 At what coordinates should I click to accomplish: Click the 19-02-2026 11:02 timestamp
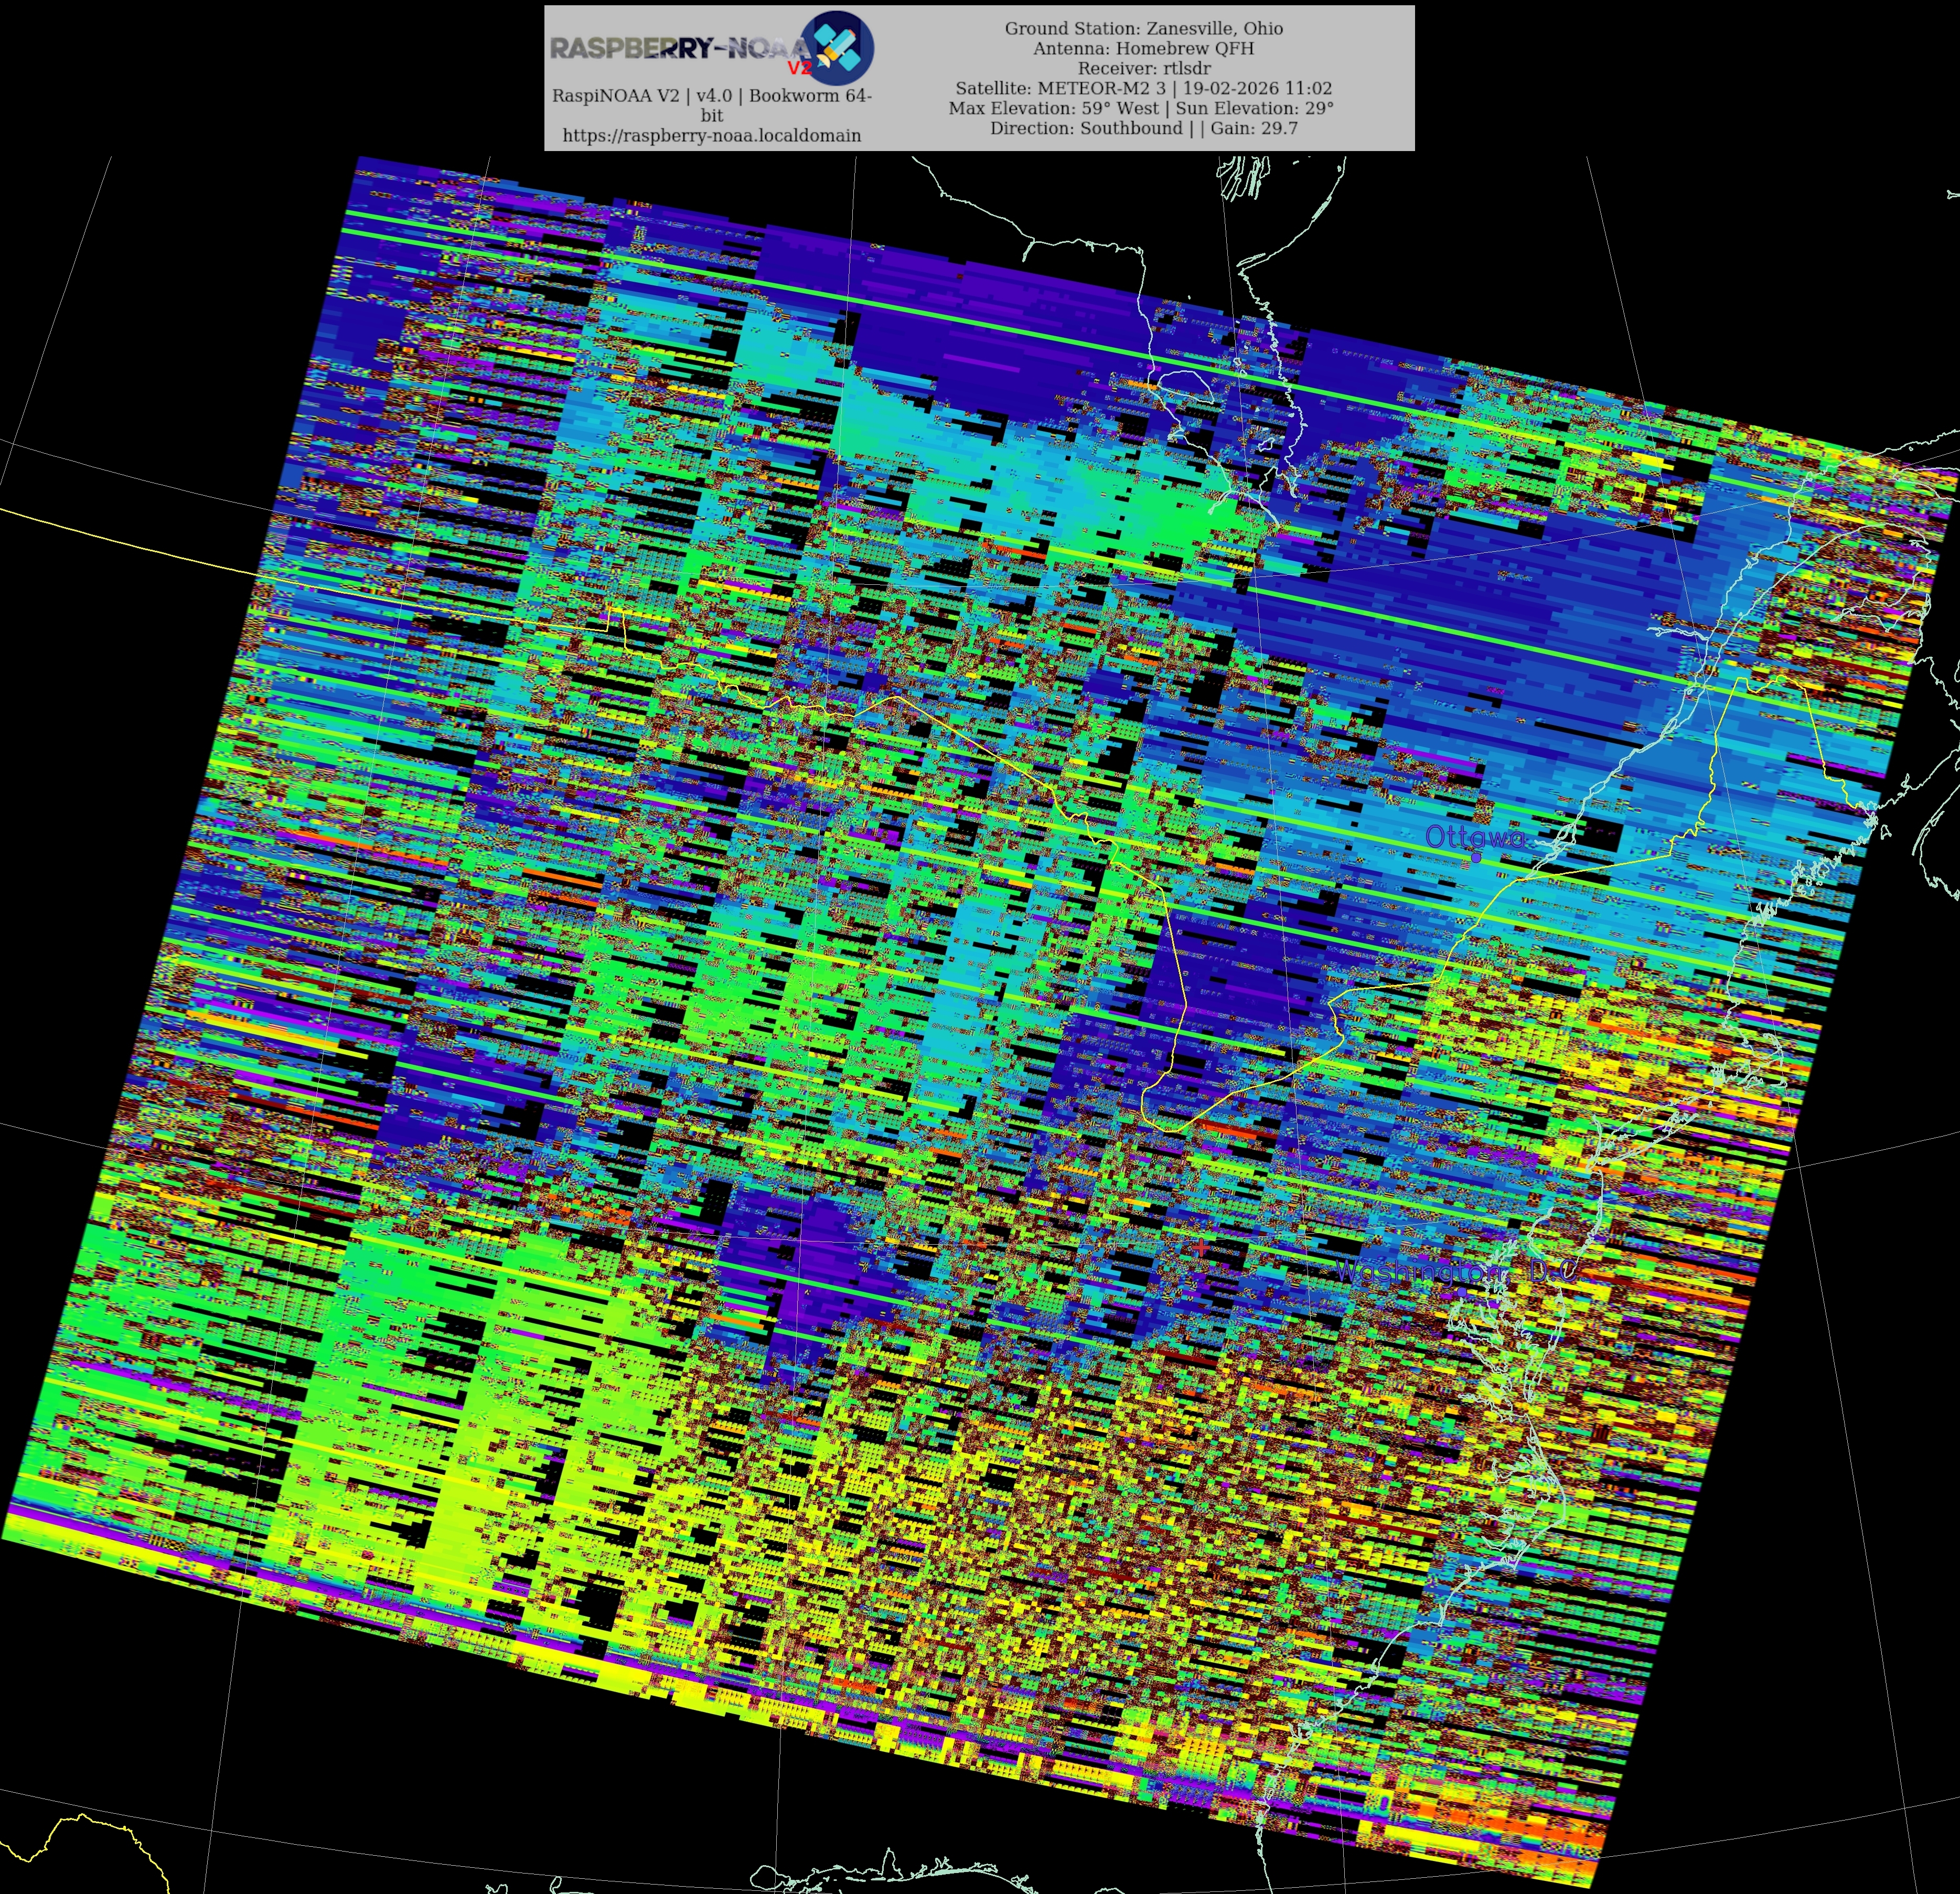click(1257, 88)
